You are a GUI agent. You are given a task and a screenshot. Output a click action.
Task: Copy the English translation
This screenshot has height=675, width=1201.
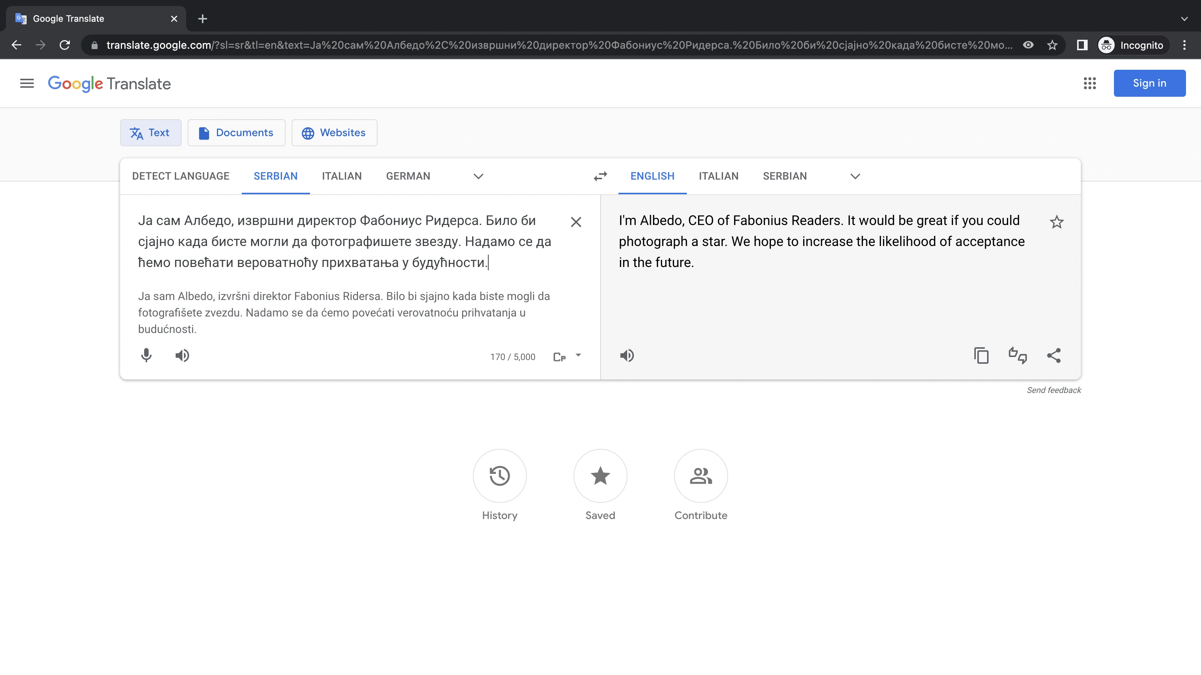click(x=981, y=355)
